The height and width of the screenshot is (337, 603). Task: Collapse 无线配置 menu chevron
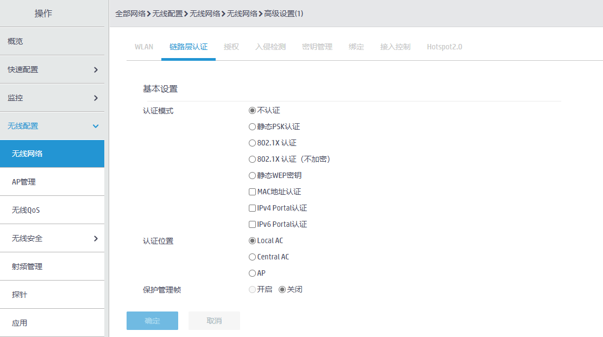[x=96, y=126]
